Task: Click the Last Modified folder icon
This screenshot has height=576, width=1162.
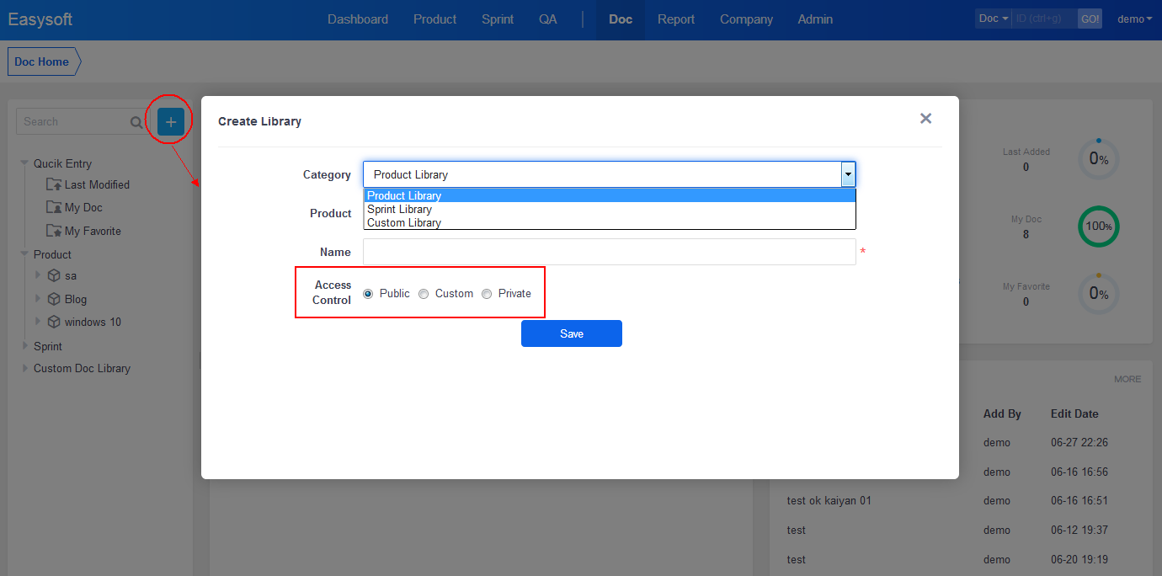Action: click(54, 184)
